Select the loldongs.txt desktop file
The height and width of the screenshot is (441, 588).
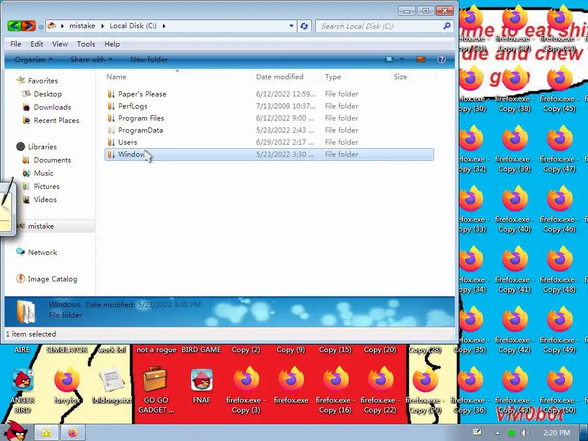pyautogui.click(x=112, y=385)
